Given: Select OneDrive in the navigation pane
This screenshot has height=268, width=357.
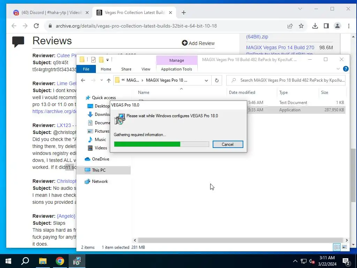Looking at the screenshot, I should tap(97, 159).
